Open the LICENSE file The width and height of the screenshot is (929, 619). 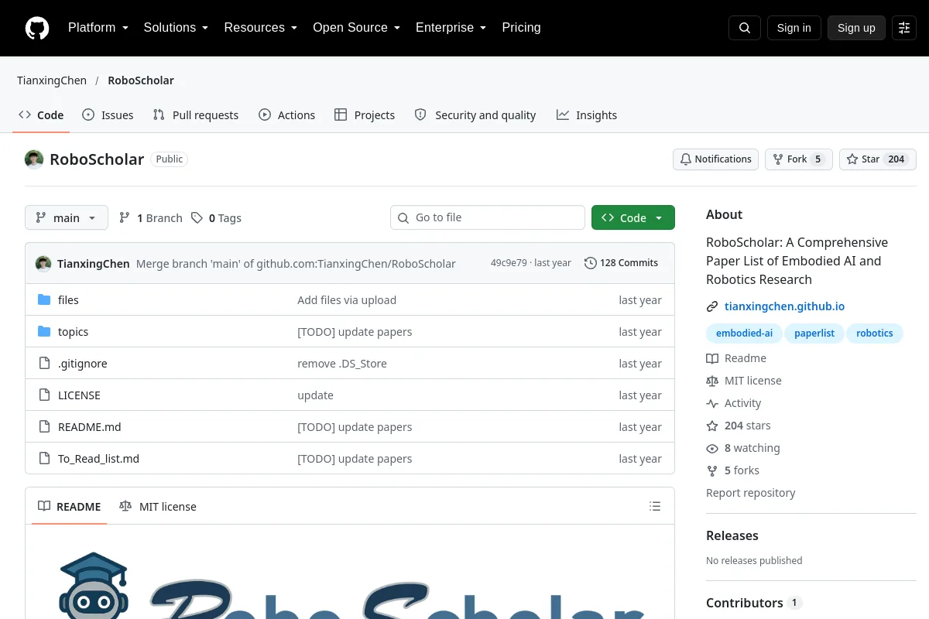[x=79, y=395]
